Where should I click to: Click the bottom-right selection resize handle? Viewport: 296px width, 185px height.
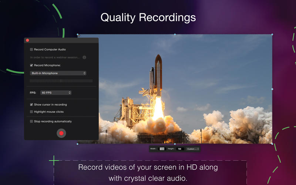coord(272,144)
